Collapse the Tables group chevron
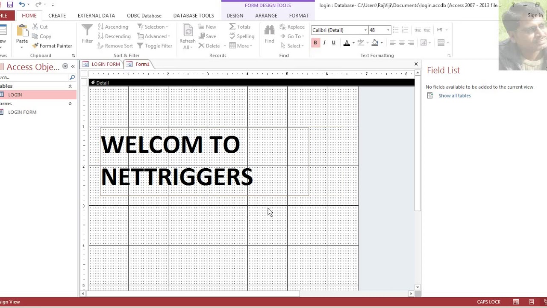The height and width of the screenshot is (308, 547). click(x=70, y=86)
